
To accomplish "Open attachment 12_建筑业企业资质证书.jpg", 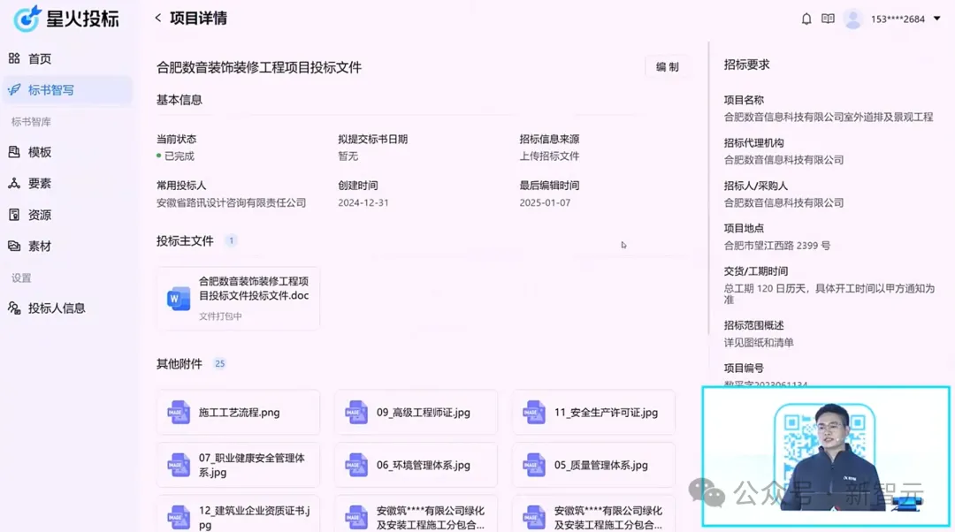I will click(x=238, y=514).
